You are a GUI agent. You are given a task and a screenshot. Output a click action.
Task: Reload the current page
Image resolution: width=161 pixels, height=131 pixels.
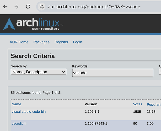click(28, 7)
